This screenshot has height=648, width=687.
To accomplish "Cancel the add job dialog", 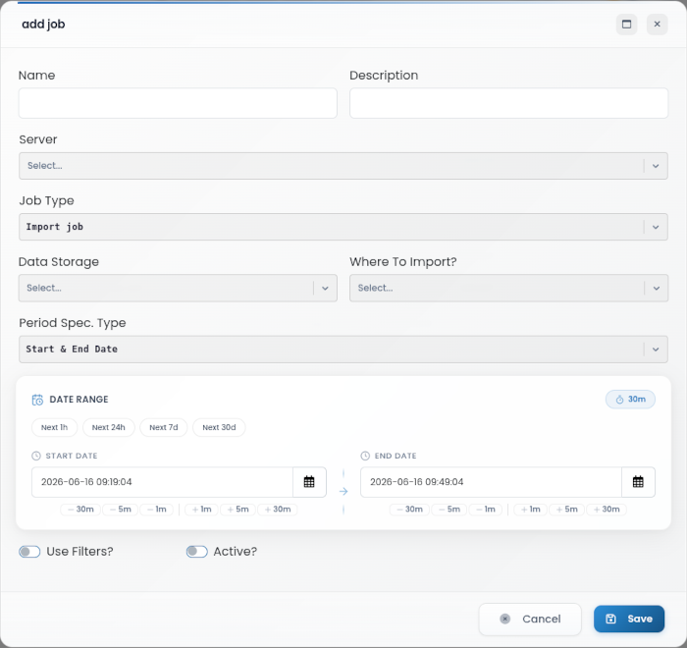I will (x=530, y=619).
